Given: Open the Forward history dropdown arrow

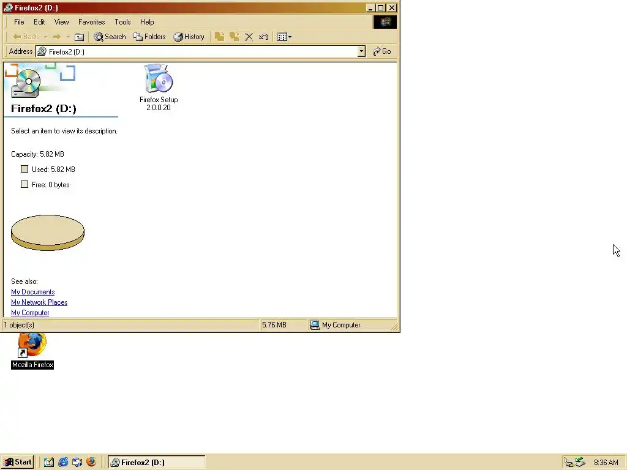Looking at the screenshot, I should pos(69,37).
